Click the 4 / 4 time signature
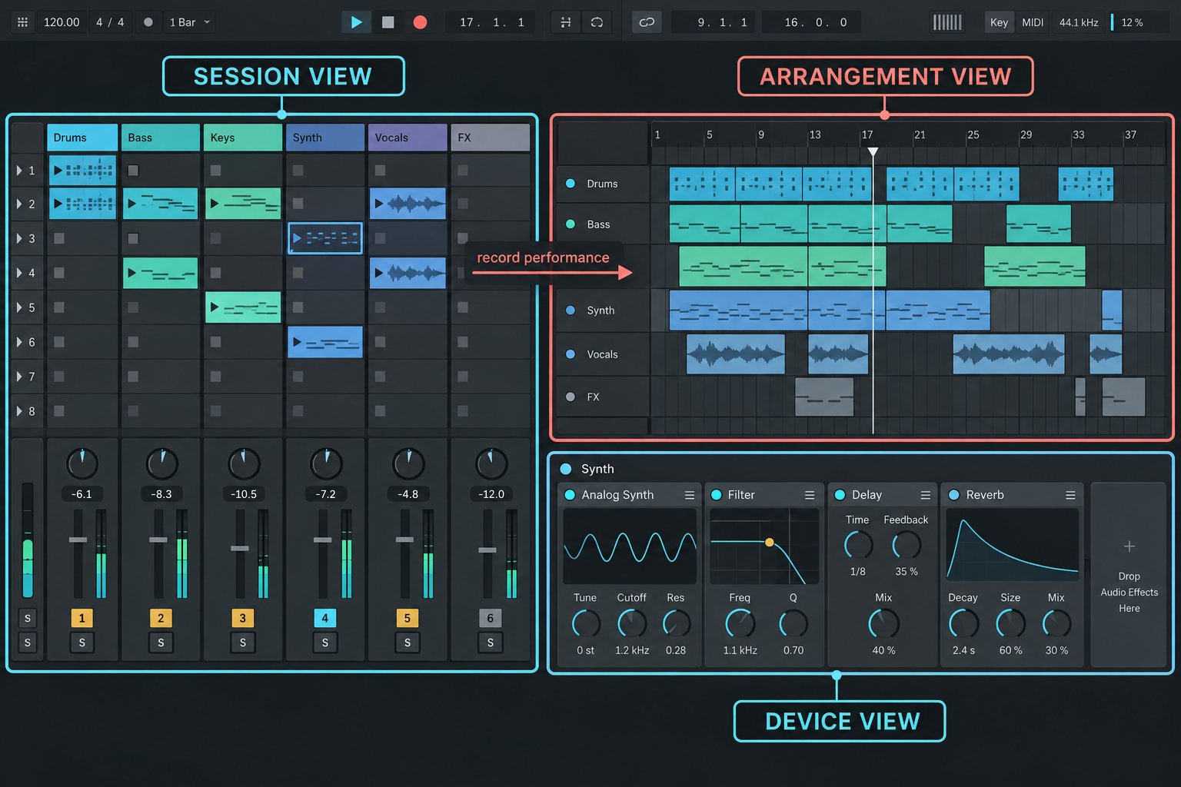This screenshot has height=787, width=1181. tap(110, 22)
